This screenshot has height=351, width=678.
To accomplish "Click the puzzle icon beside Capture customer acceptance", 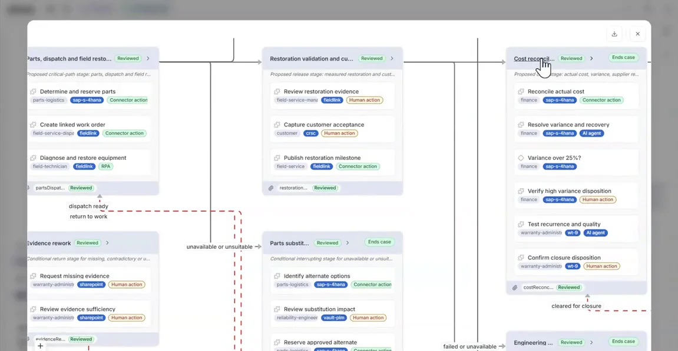I will click(x=277, y=125).
